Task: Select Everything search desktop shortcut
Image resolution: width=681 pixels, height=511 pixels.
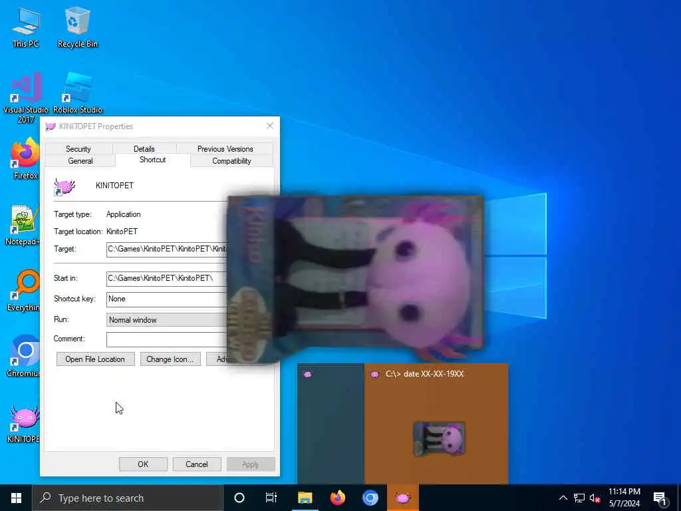Action: point(23,291)
